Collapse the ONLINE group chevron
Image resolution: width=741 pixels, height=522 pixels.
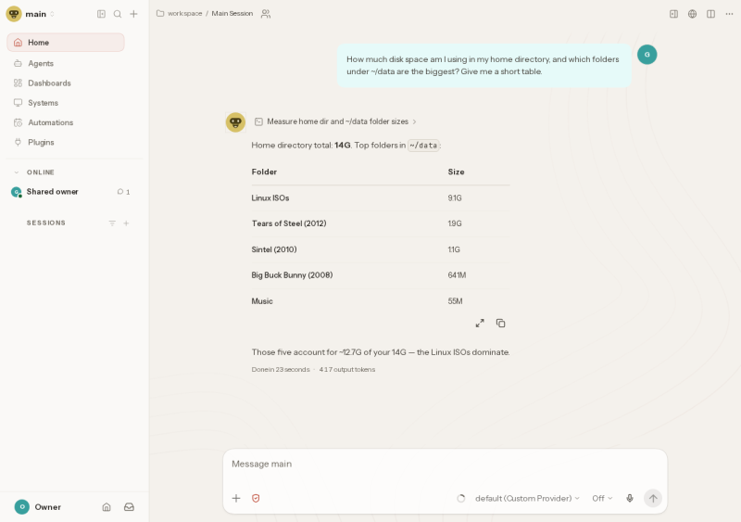coord(17,172)
